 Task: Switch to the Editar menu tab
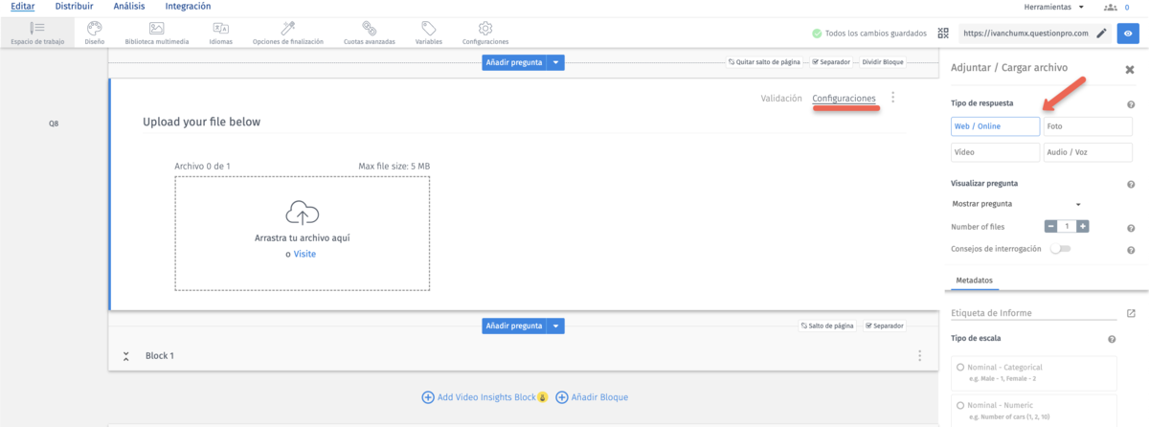click(23, 7)
